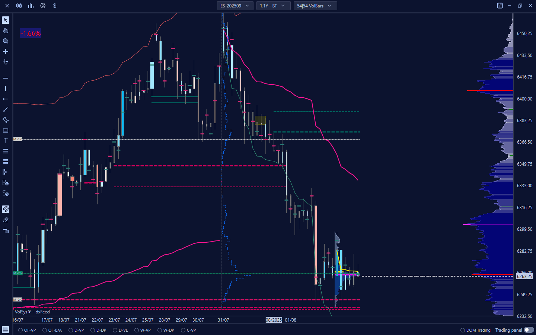Turn on the Trading panel switch
Viewport: 536px width, 335px height.
529,330
